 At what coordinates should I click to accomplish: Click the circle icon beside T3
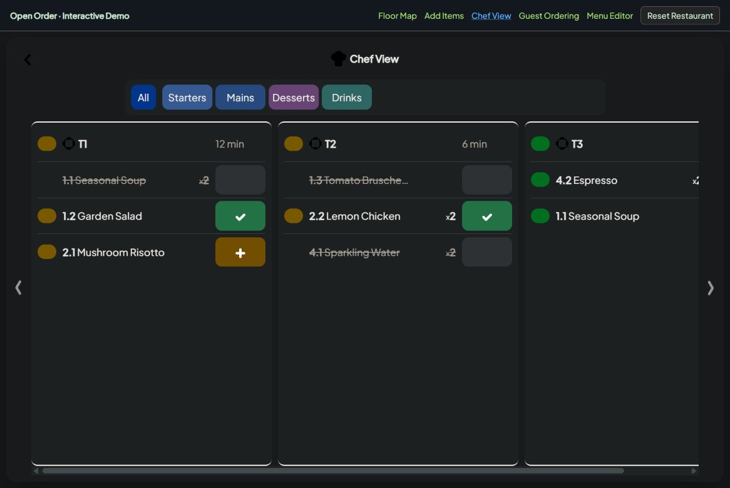562,144
